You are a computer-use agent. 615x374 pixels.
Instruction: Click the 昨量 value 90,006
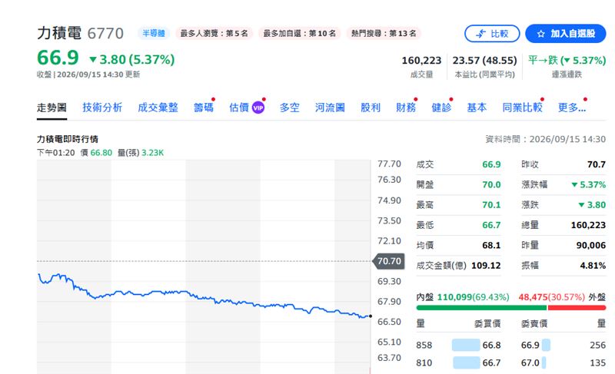coord(590,245)
